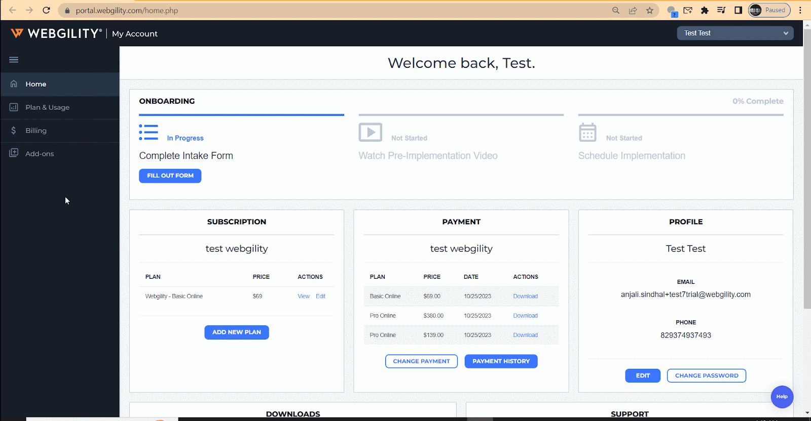Open the zoom magnifier icon in address bar
This screenshot has height=421, width=811.
point(616,10)
